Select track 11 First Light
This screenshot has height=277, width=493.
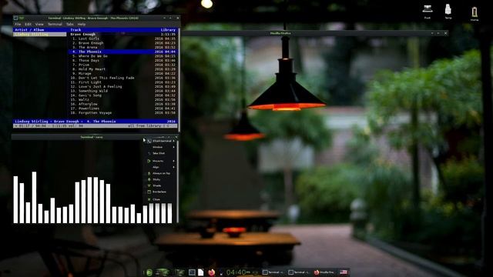[x=123, y=82]
